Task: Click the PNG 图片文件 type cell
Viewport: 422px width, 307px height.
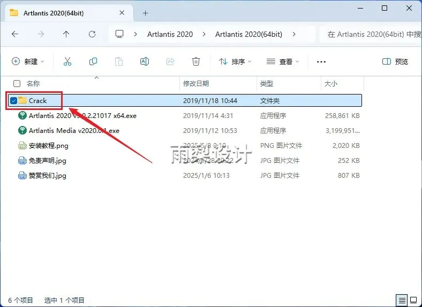Action: point(281,146)
